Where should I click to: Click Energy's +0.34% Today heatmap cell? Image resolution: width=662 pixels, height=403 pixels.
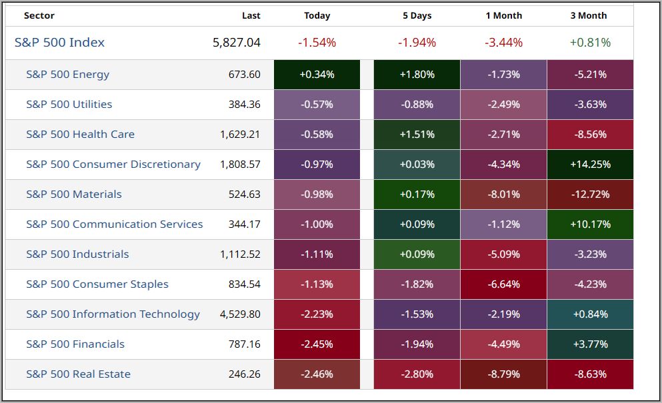[317, 75]
